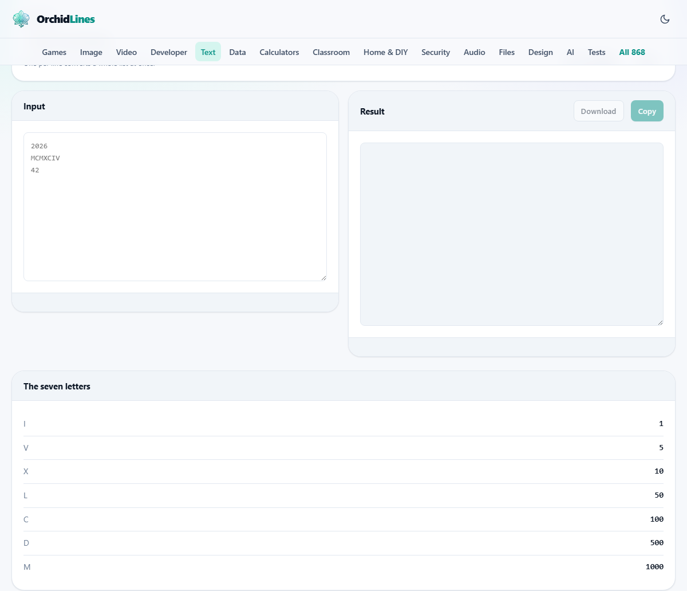687x591 pixels.
Task: Open the Design category
Action: tap(540, 52)
